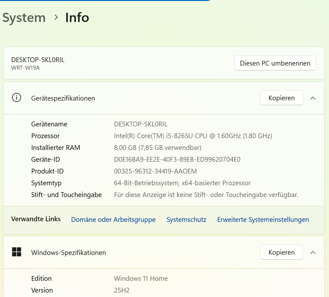The width and height of the screenshot is (329, 297).
Task: Click the Geräte-ID label
Action: 46,159
